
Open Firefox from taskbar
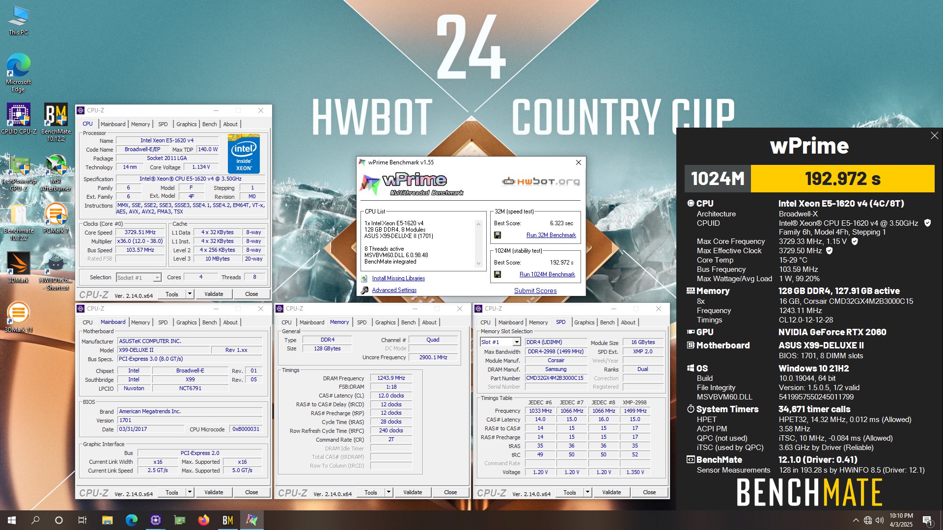coord(203,520)
